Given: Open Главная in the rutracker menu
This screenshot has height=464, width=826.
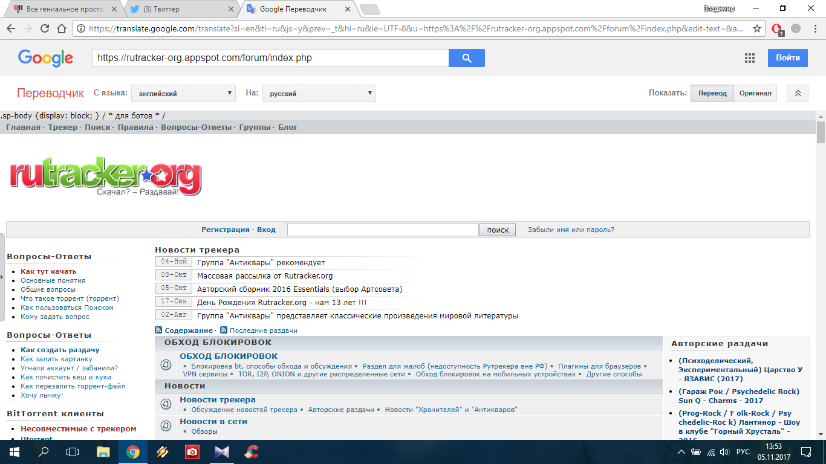Looking at the screenshot, I should pos(23,127).
